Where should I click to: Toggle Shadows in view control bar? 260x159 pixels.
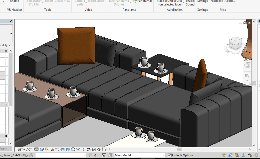(x=52, y=149)
